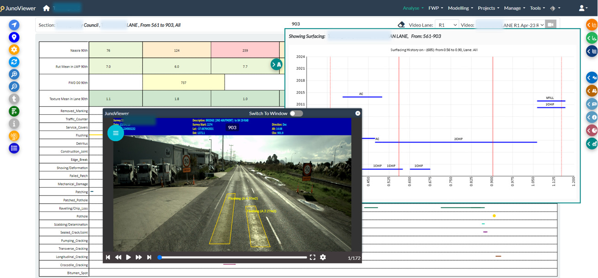This screenshot has width=598, height=278.
Task: Expand the red pie-chart panel tab
Action: 592,131
